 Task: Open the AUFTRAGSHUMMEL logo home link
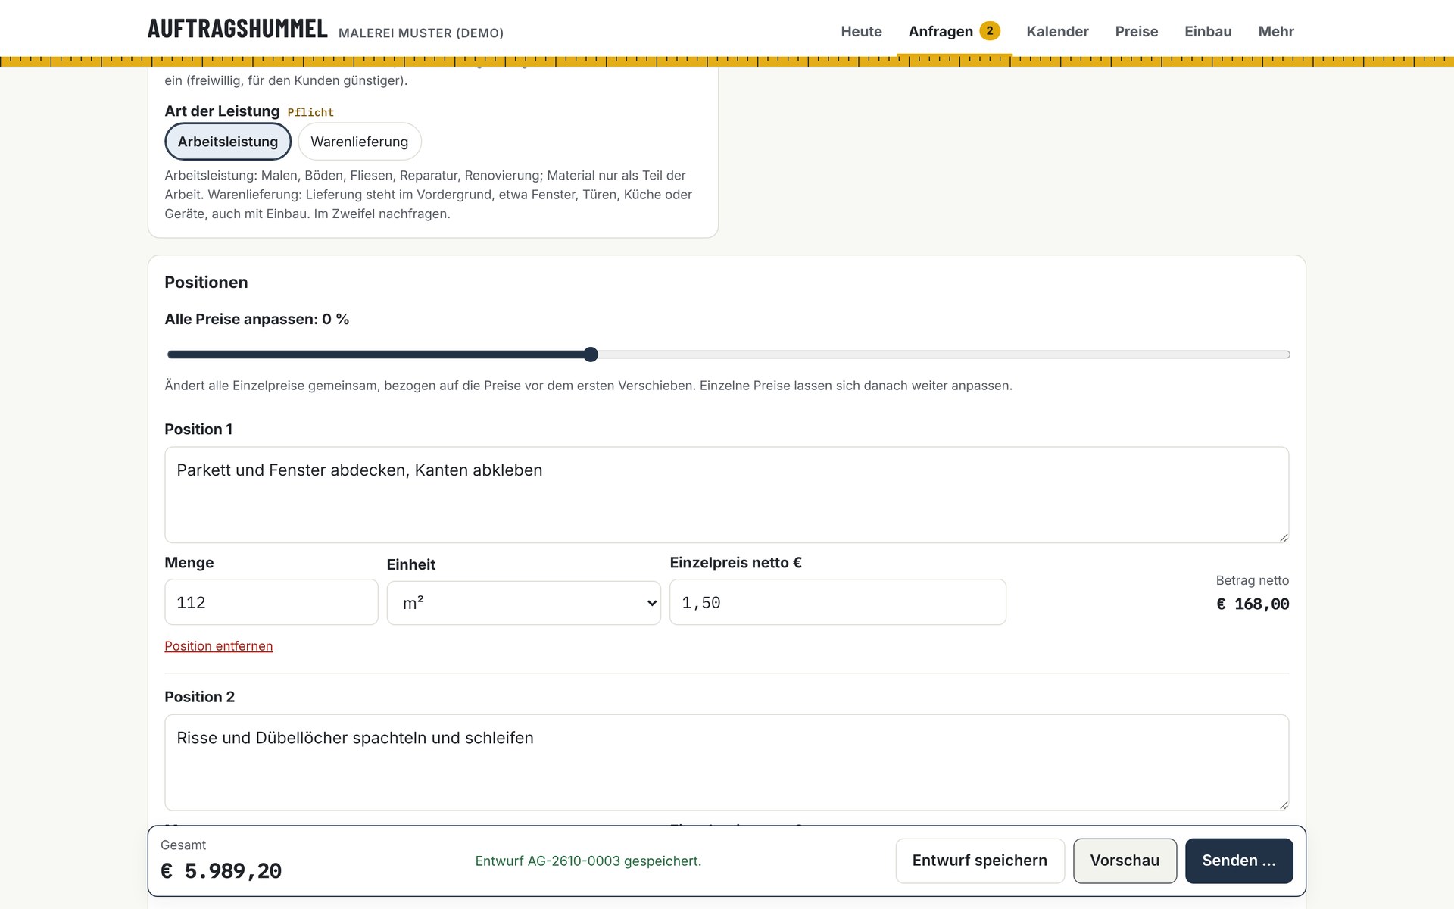(x=237, y=29)
